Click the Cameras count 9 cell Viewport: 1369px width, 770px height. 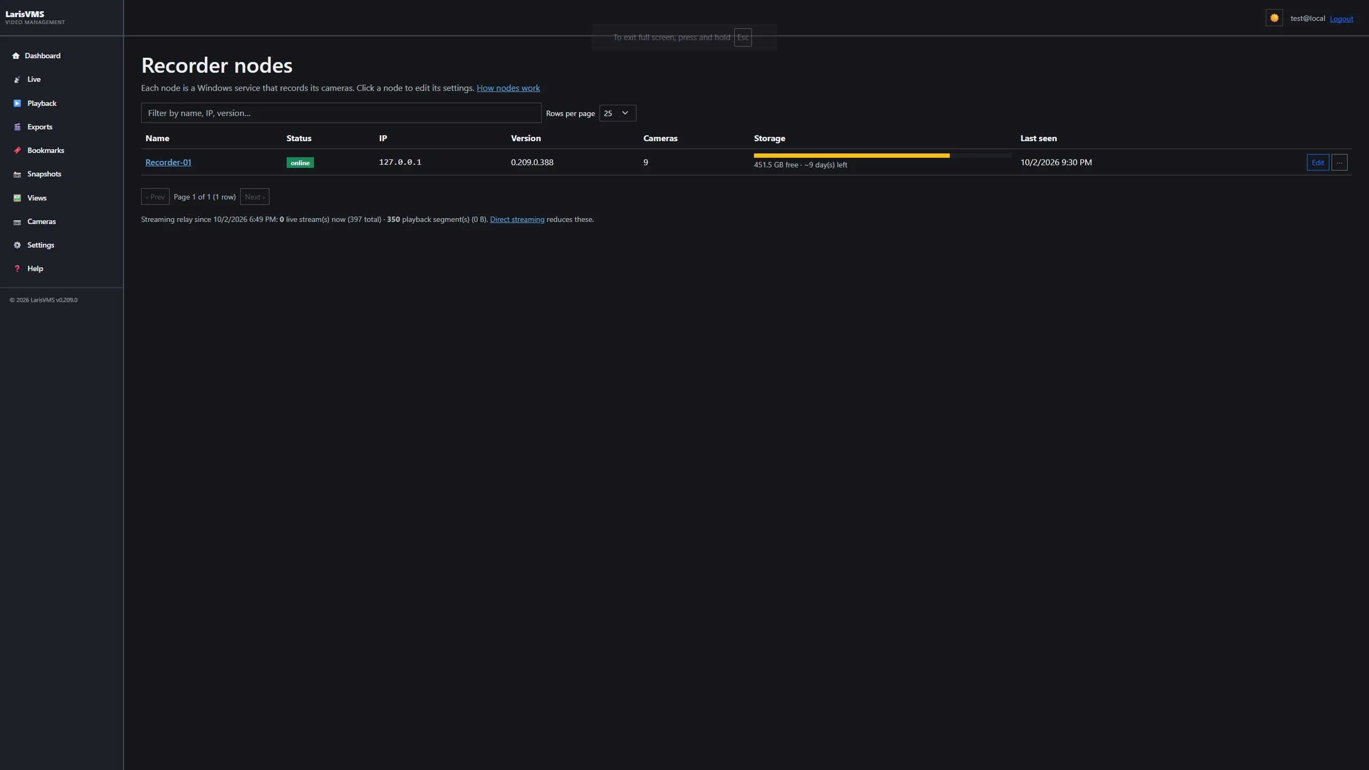645,163
